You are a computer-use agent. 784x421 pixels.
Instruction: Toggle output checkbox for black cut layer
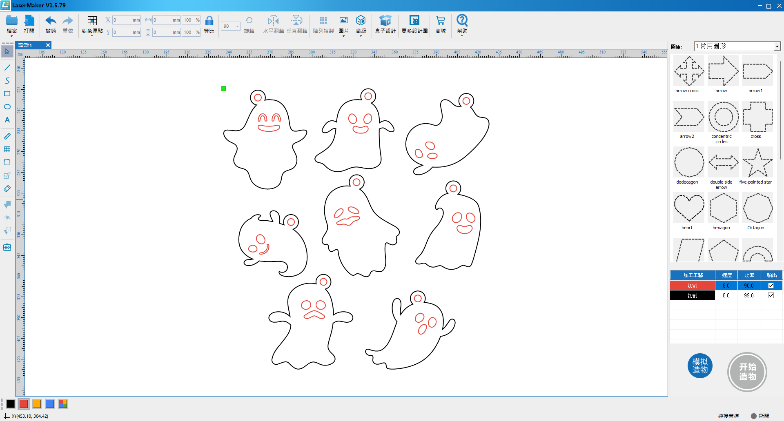click(x=771, y=295)
